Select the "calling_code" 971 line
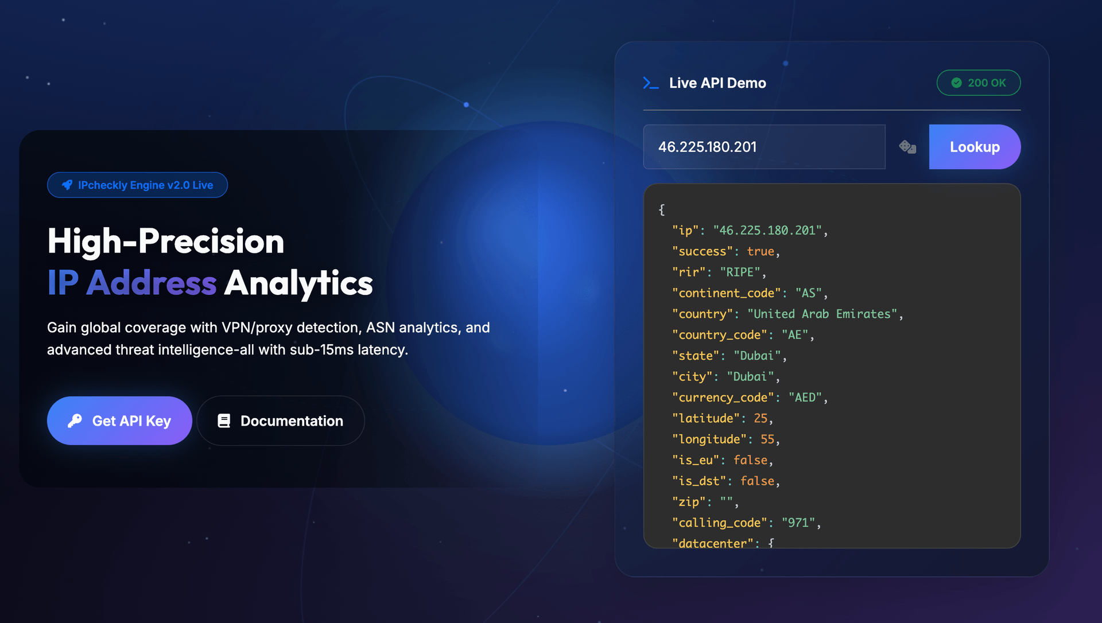Viewport: 1102px width, 623px height. coord(746,523)
